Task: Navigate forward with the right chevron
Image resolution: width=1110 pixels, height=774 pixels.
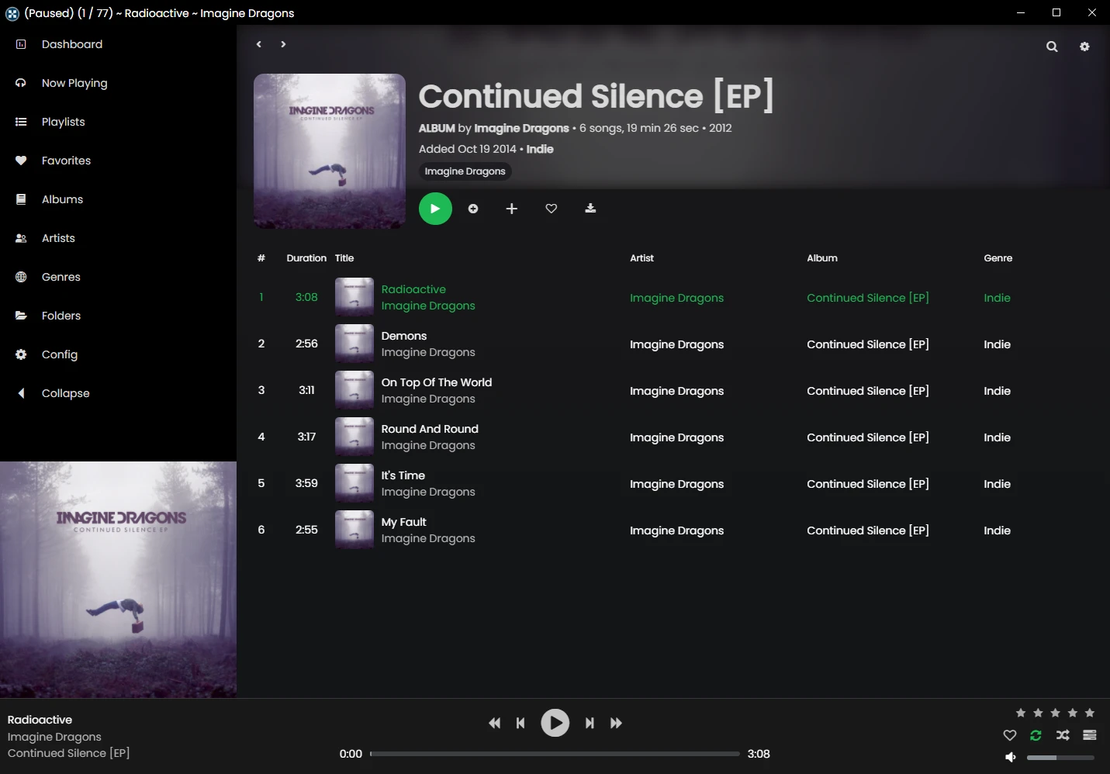Action: (x=283, y=44)
